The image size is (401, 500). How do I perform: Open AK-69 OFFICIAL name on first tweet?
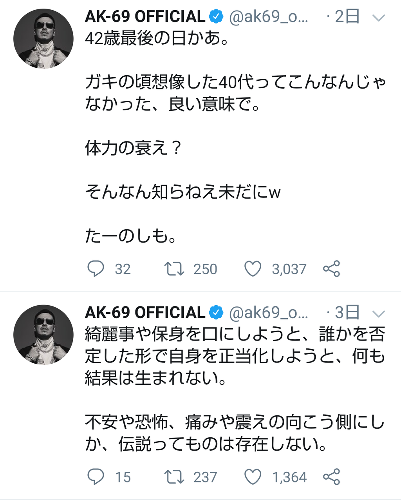145,17
